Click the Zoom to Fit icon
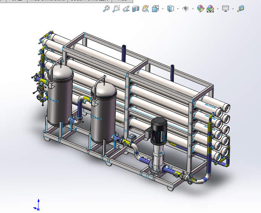 click(106, 9)
